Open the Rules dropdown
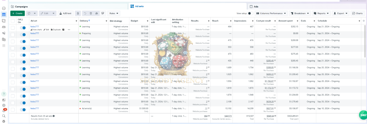 [x=114, y=14]
